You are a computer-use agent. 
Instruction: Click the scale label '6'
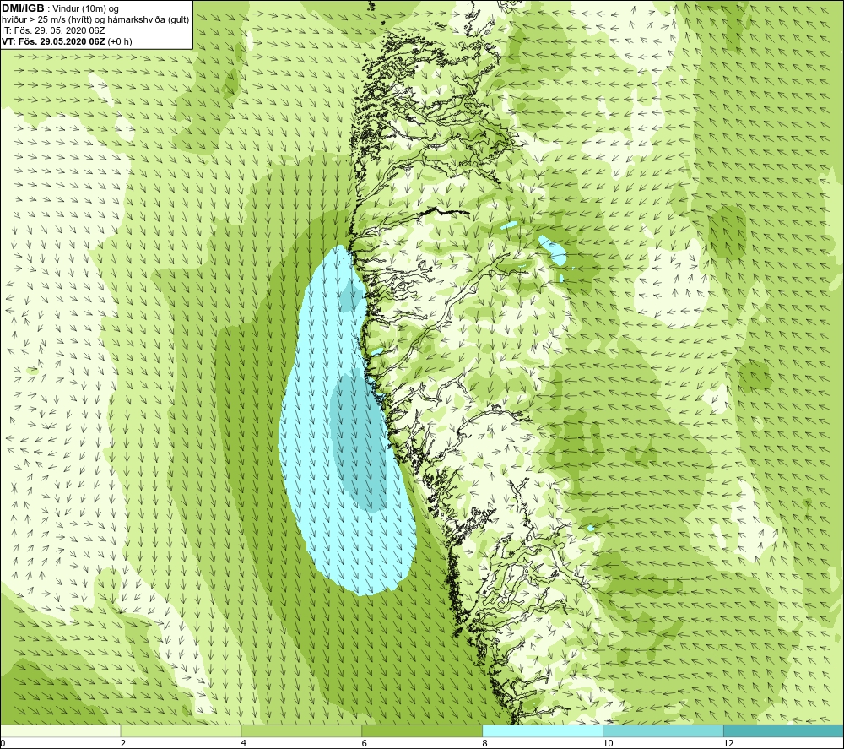365,743
